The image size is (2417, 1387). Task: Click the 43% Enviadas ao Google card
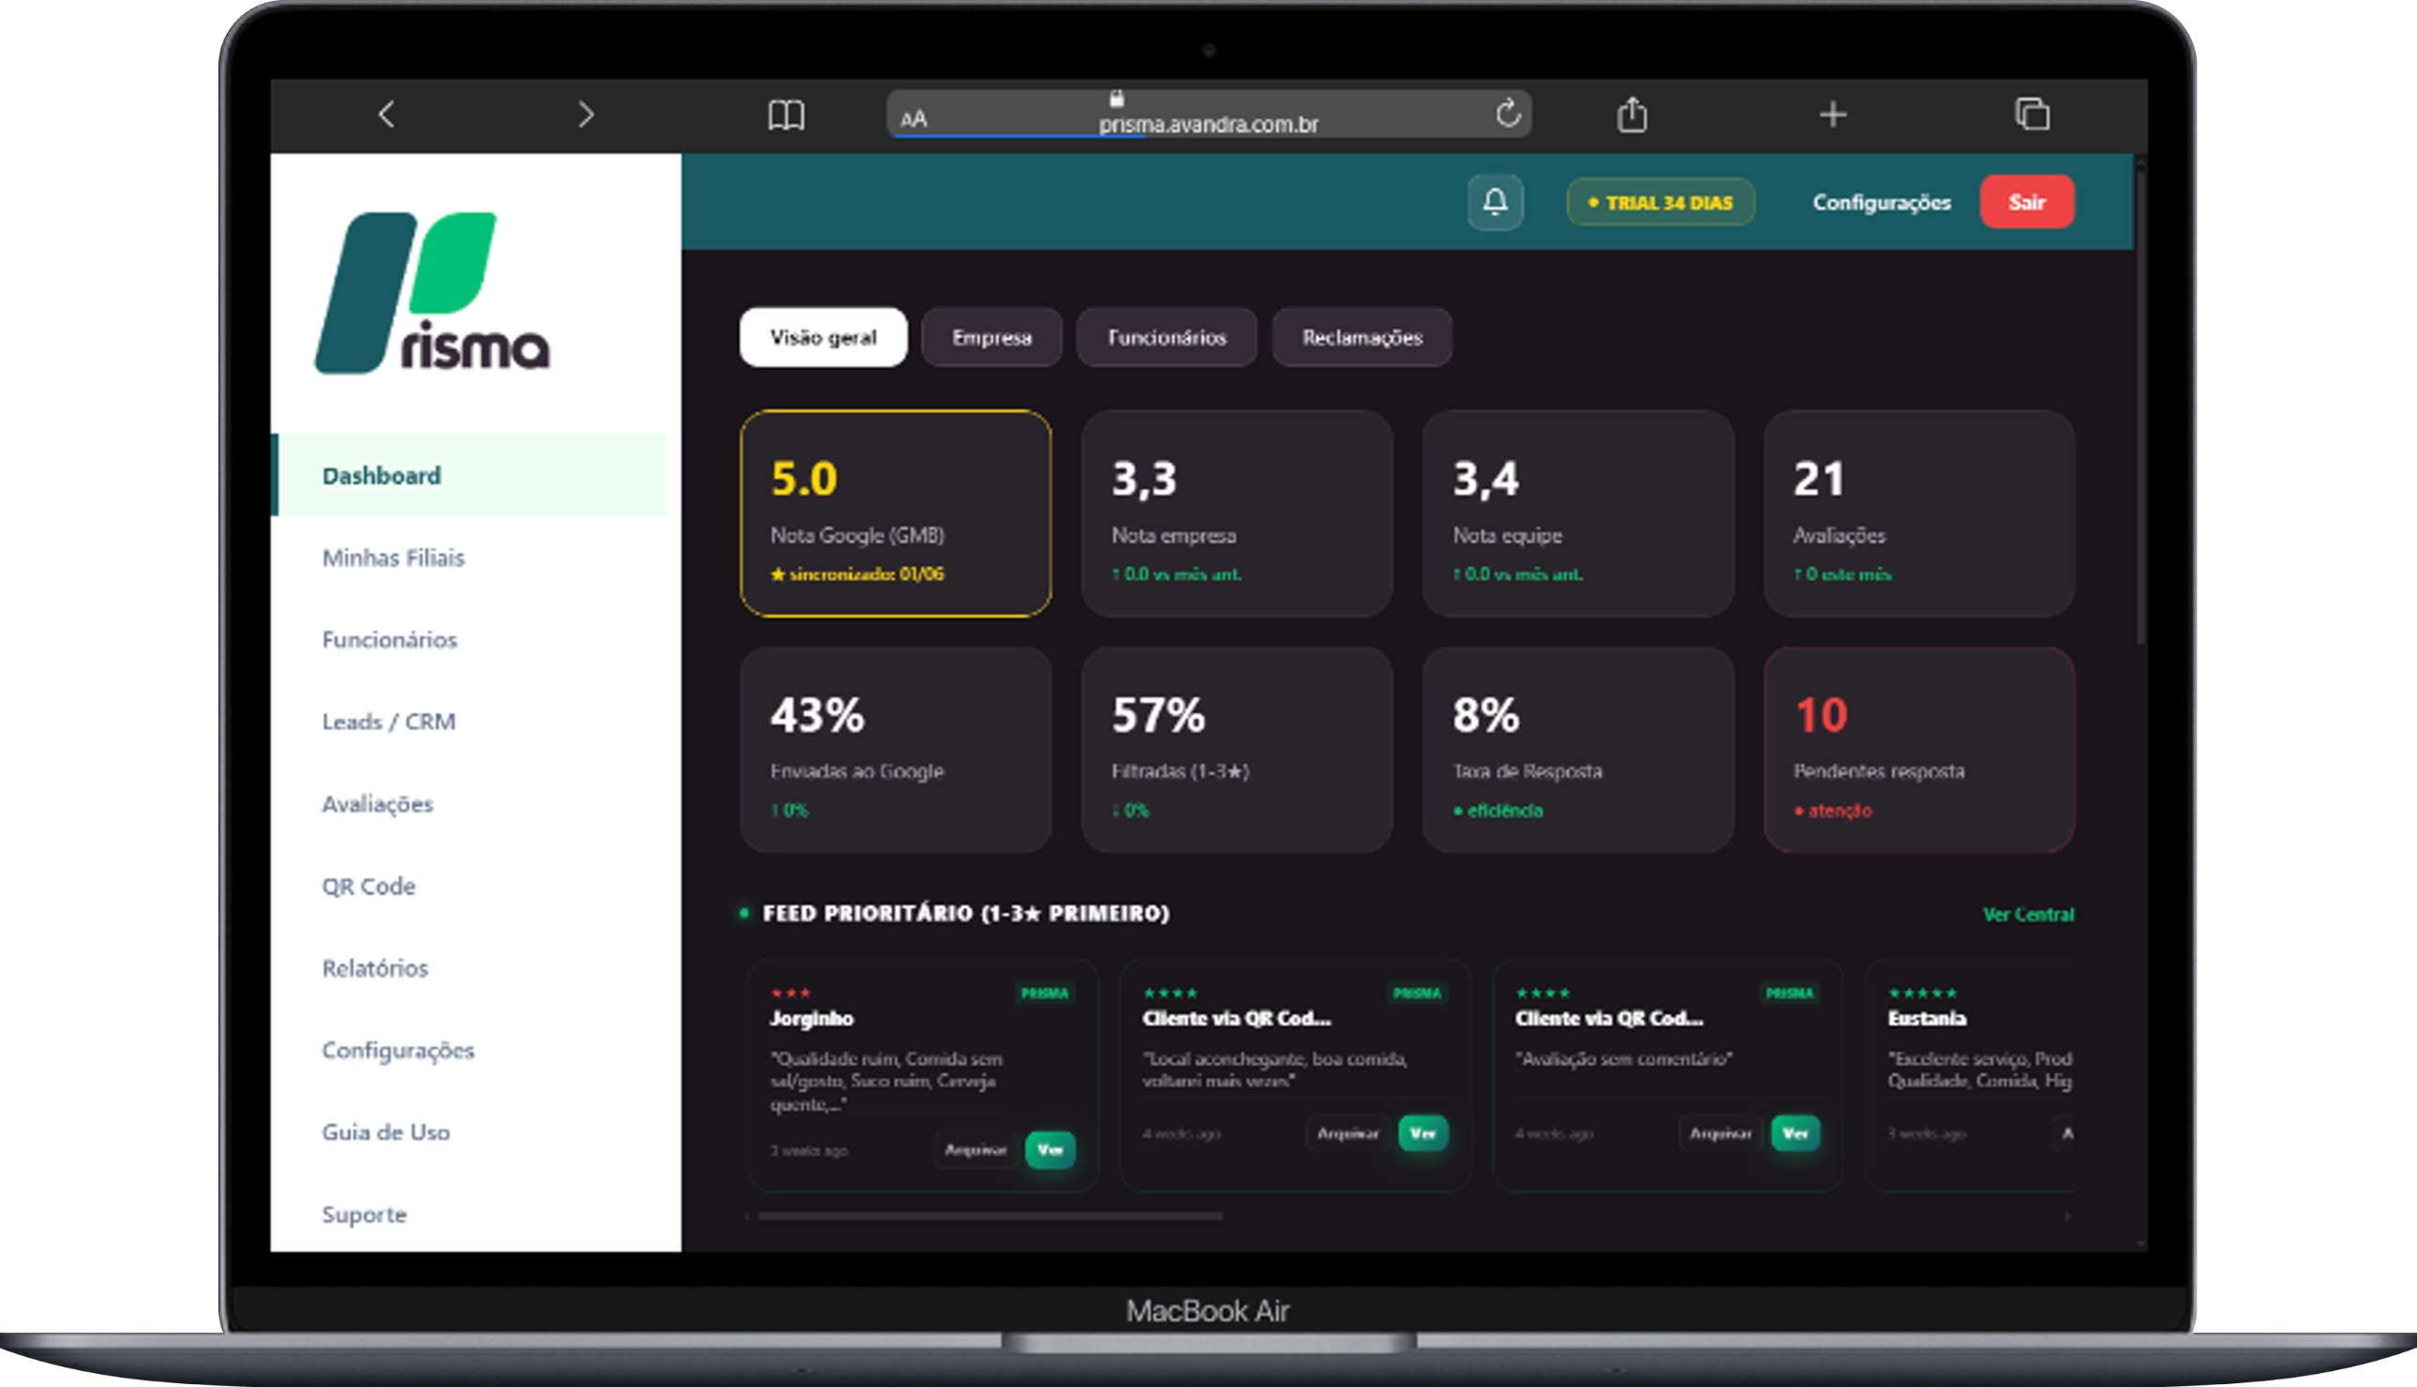pyautogui.click(x=895, y=750)
